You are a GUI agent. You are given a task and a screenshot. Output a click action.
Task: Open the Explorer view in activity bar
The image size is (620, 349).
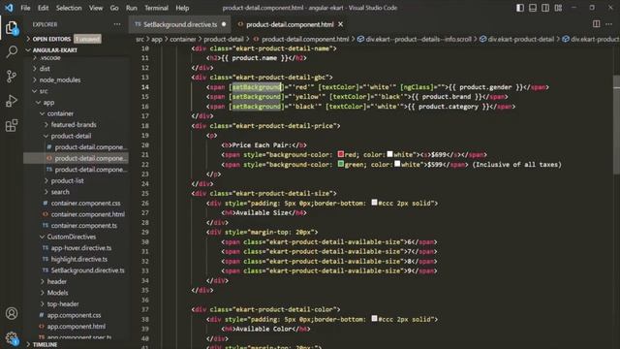tap(12, 28)
